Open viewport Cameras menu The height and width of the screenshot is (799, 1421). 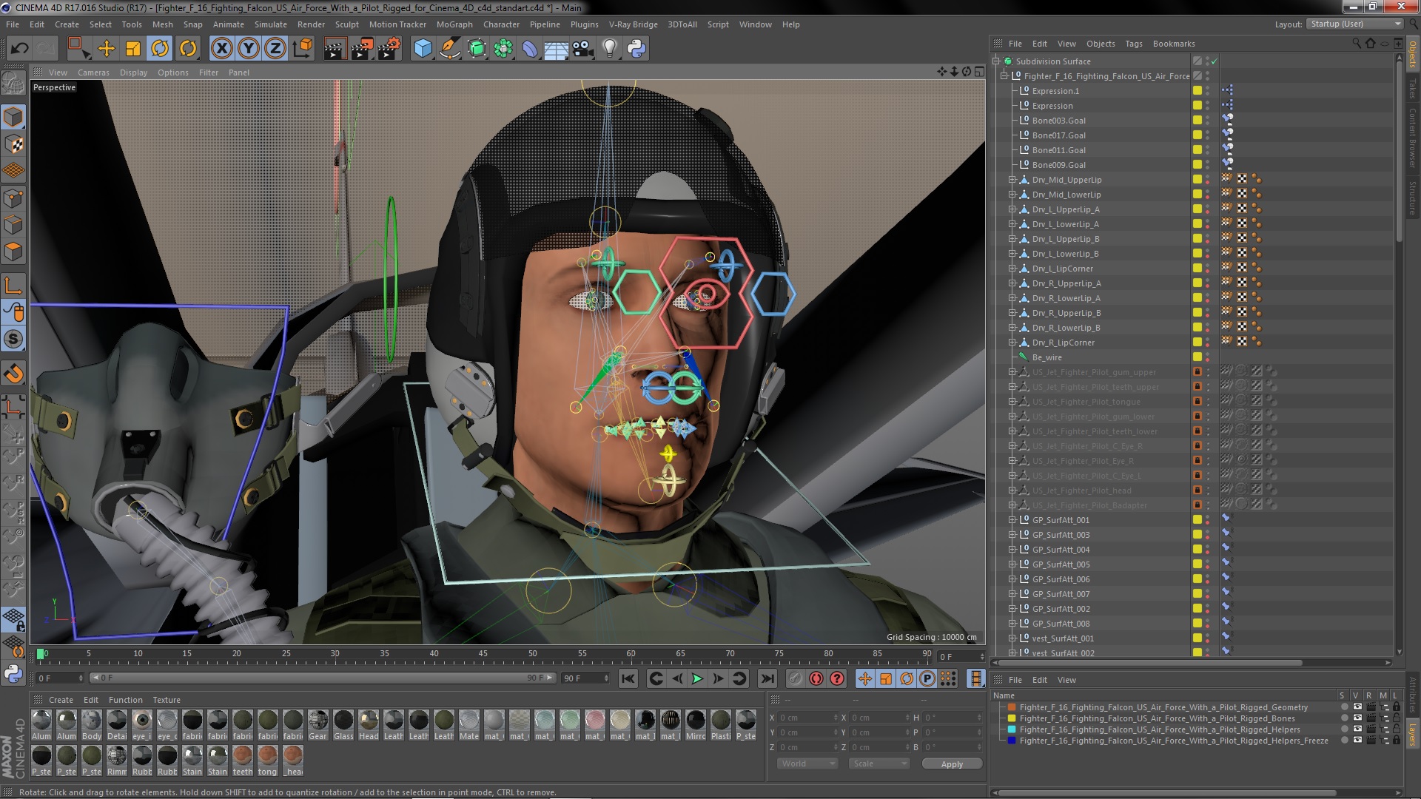[x=93, y=73]
